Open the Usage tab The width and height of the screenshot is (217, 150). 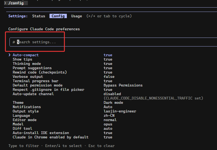pyautogui.click(x=76, y=16)
